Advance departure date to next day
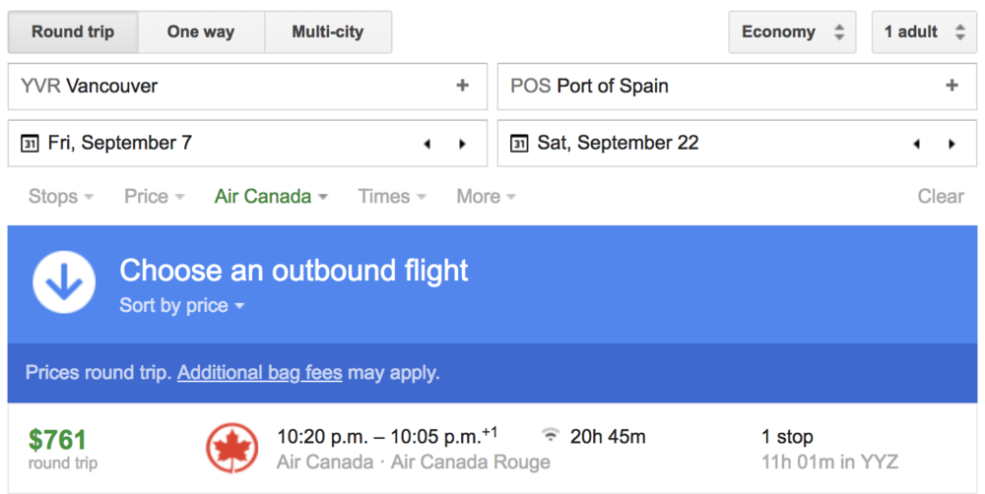The width and height of the screenshot is (985, 494). pyautogui.click(x=462, y=144)
